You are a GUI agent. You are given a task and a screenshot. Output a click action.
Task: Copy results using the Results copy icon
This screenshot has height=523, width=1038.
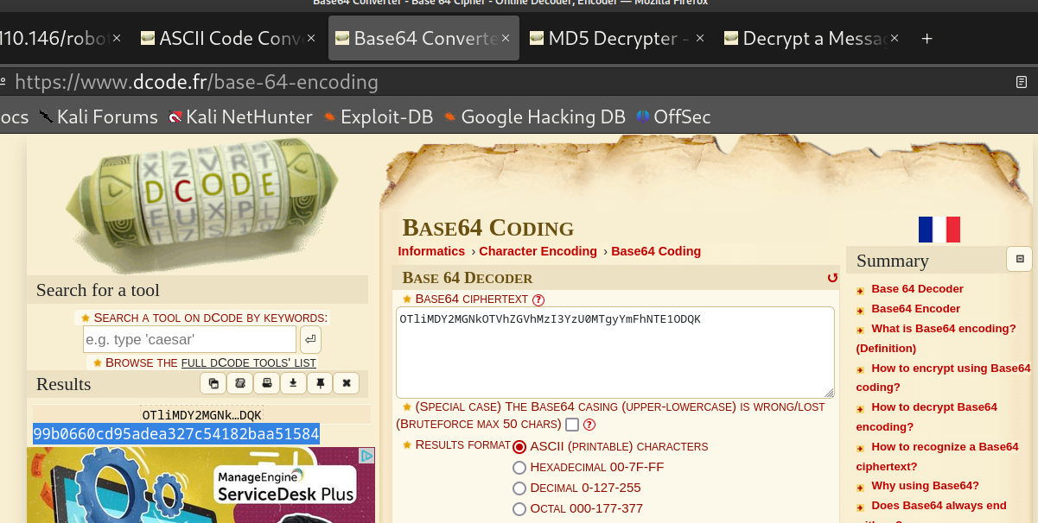tap(213, 383)
